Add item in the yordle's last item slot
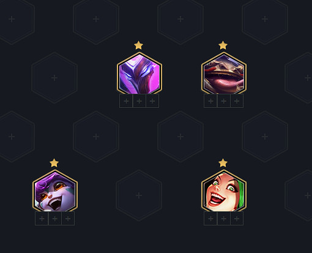The width and height of the screenshot is (312, 253). point(68,219)
